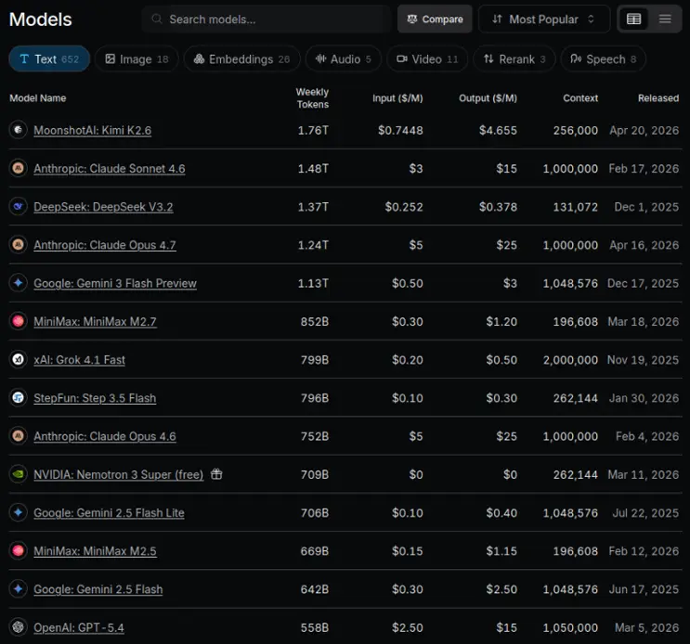Image resolution: width=690 pixels, height=644 pixels.
Task: Click the xAI Grok logo icon
Action: (x=17, y=360)
